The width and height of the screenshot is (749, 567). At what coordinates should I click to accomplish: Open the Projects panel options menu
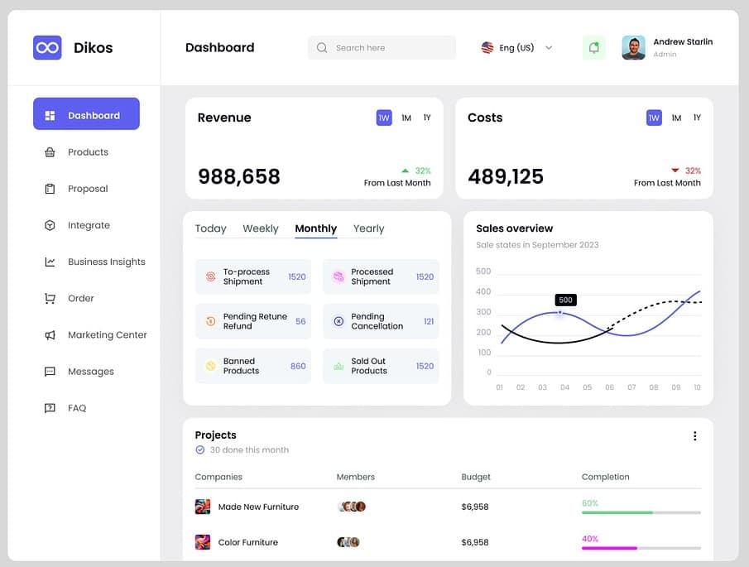[695, 435]
